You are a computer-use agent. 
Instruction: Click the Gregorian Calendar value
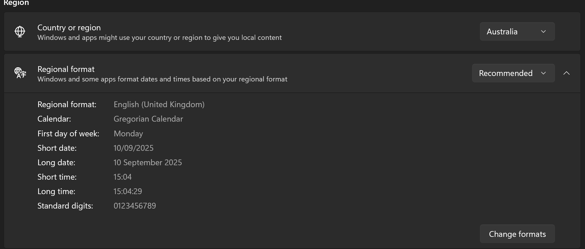coord(148,119)
